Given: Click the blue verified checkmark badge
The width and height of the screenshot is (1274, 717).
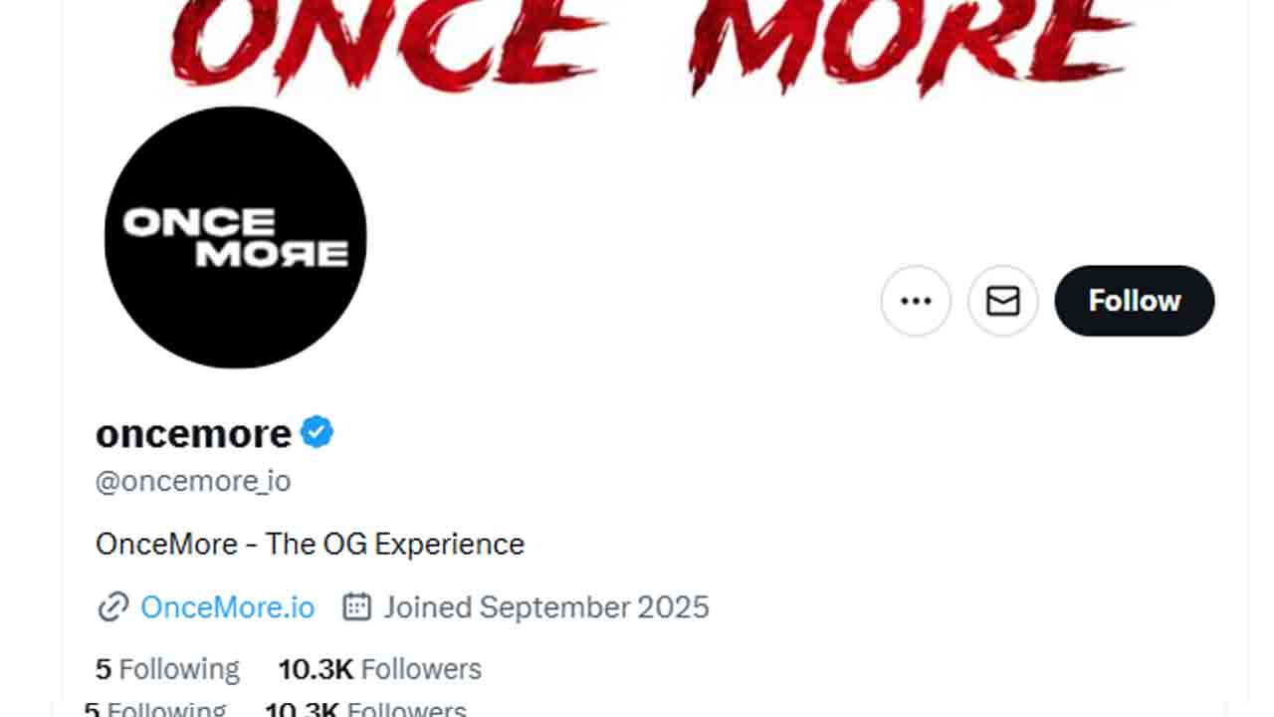Looking at the screenshot, I should pos(317,433).
